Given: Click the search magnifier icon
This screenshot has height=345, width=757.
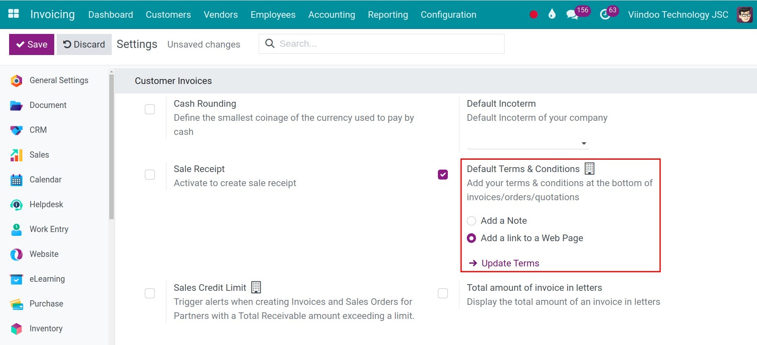Looking at the screenshot, I should [270, 43].
